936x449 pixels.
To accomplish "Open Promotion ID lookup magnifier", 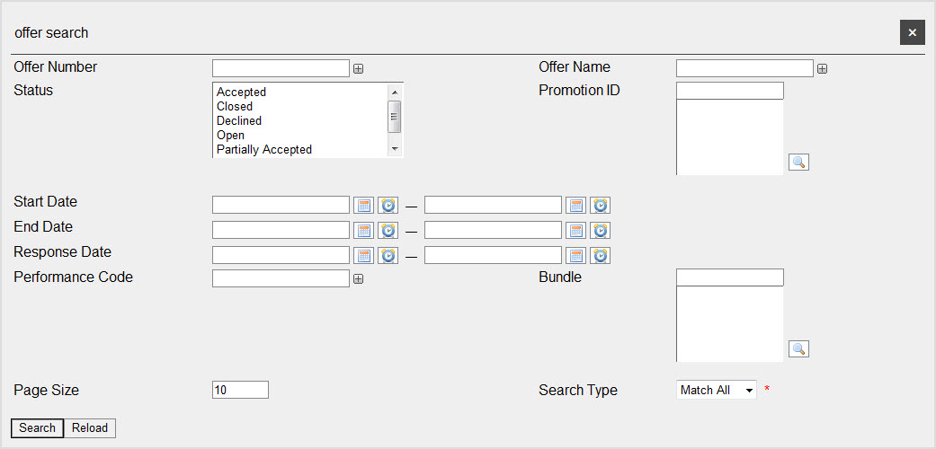I will click(x=798, y=162).
